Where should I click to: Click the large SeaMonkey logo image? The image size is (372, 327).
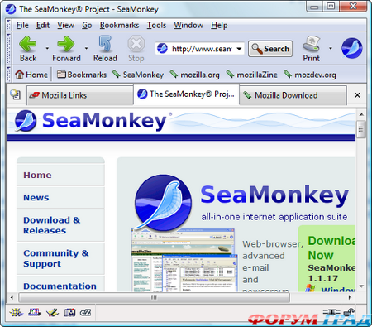163,202
